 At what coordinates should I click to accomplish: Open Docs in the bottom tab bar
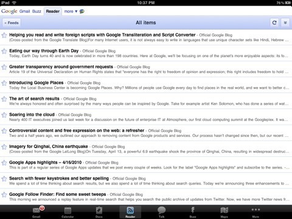tap(99, 212)
